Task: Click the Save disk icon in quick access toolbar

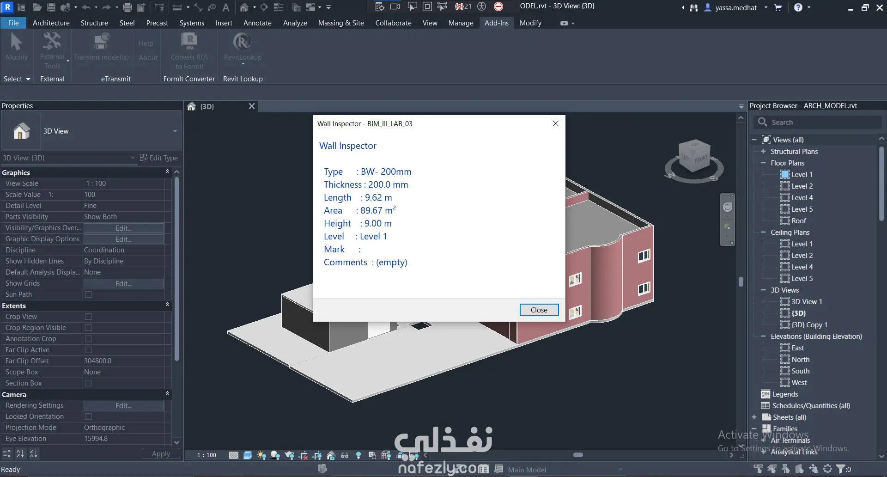Action: pos(51,7)
